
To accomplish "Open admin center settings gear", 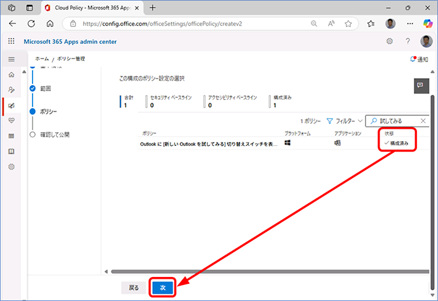I will tap(389, 41).
